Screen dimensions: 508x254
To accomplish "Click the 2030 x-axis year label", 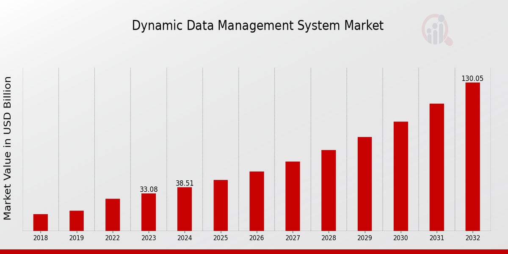I will (x=400, y=238).
